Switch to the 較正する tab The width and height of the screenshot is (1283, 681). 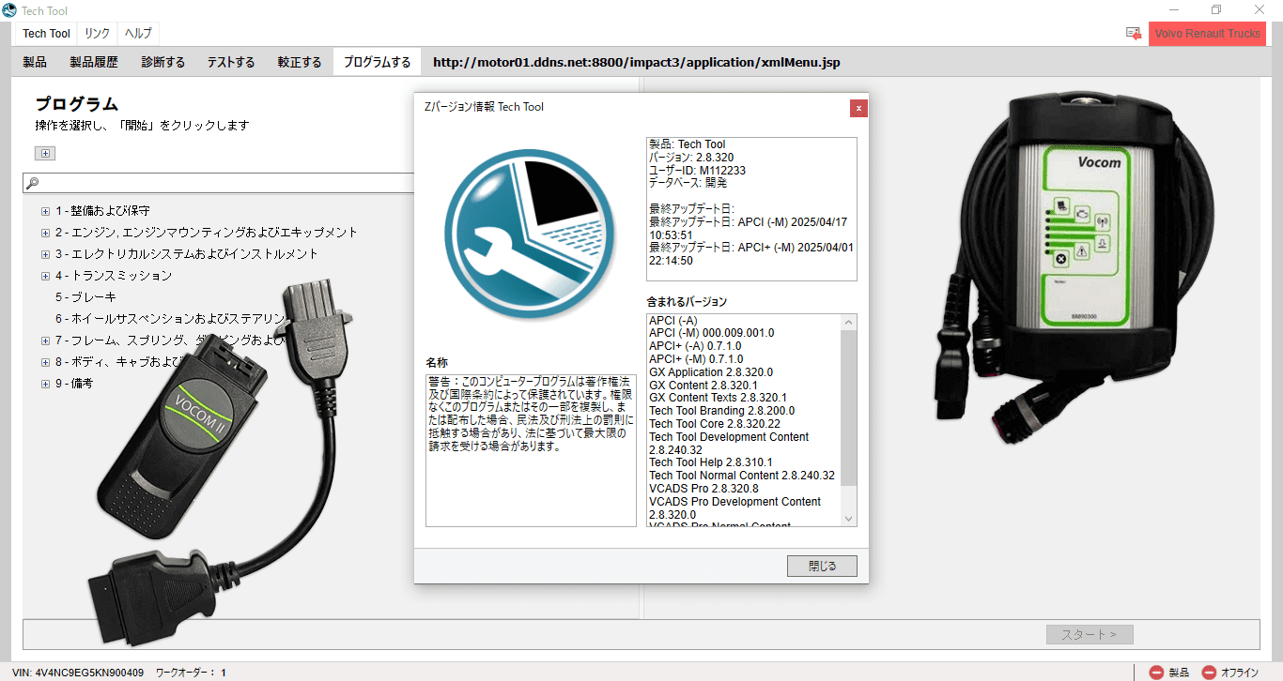300,63
